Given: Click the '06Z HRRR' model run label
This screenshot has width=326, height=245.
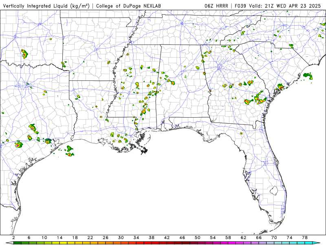Looking at the screenshot, I should (216, 6).
